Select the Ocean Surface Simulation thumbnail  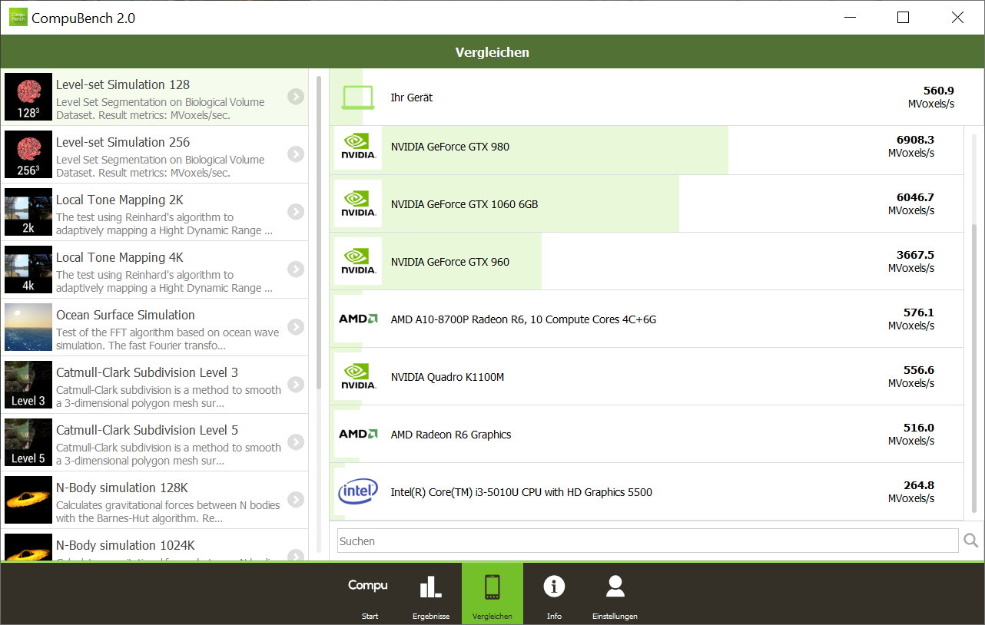(28, 327)
